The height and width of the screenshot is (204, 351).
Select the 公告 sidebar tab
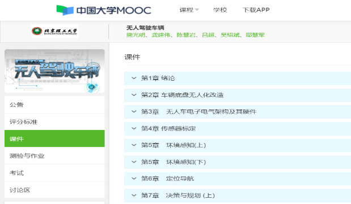[x=54, y=105]
